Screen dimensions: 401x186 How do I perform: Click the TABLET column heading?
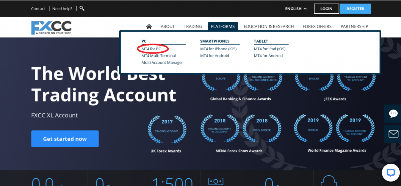(x=261, y=41)
